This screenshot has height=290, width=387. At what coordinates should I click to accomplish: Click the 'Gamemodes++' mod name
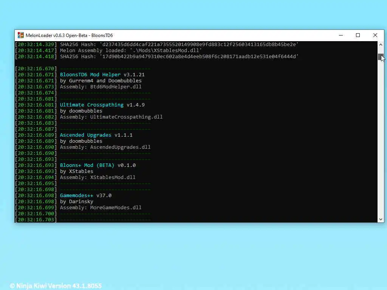click(76, 196)
